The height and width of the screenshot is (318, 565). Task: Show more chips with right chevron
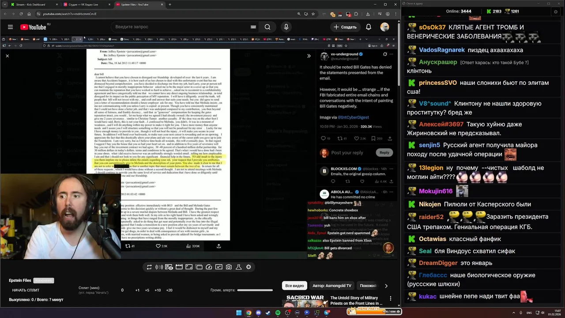(x=386, y=286)
